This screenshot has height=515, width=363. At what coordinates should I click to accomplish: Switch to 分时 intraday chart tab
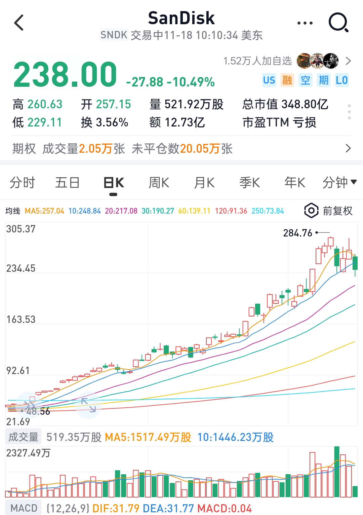pos(23,183)
